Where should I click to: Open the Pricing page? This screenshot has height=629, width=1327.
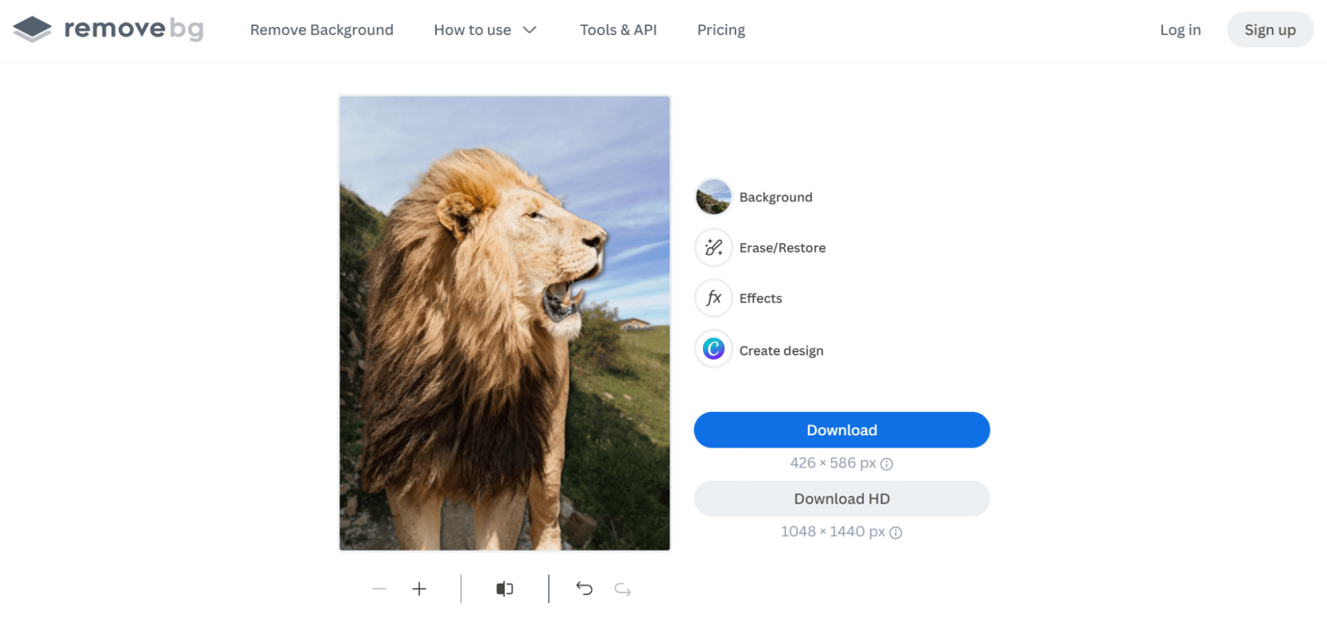[721, 30]
